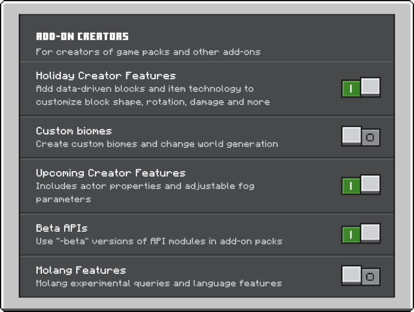
Task: Select the Molang Features label
Action: (81, 270)
